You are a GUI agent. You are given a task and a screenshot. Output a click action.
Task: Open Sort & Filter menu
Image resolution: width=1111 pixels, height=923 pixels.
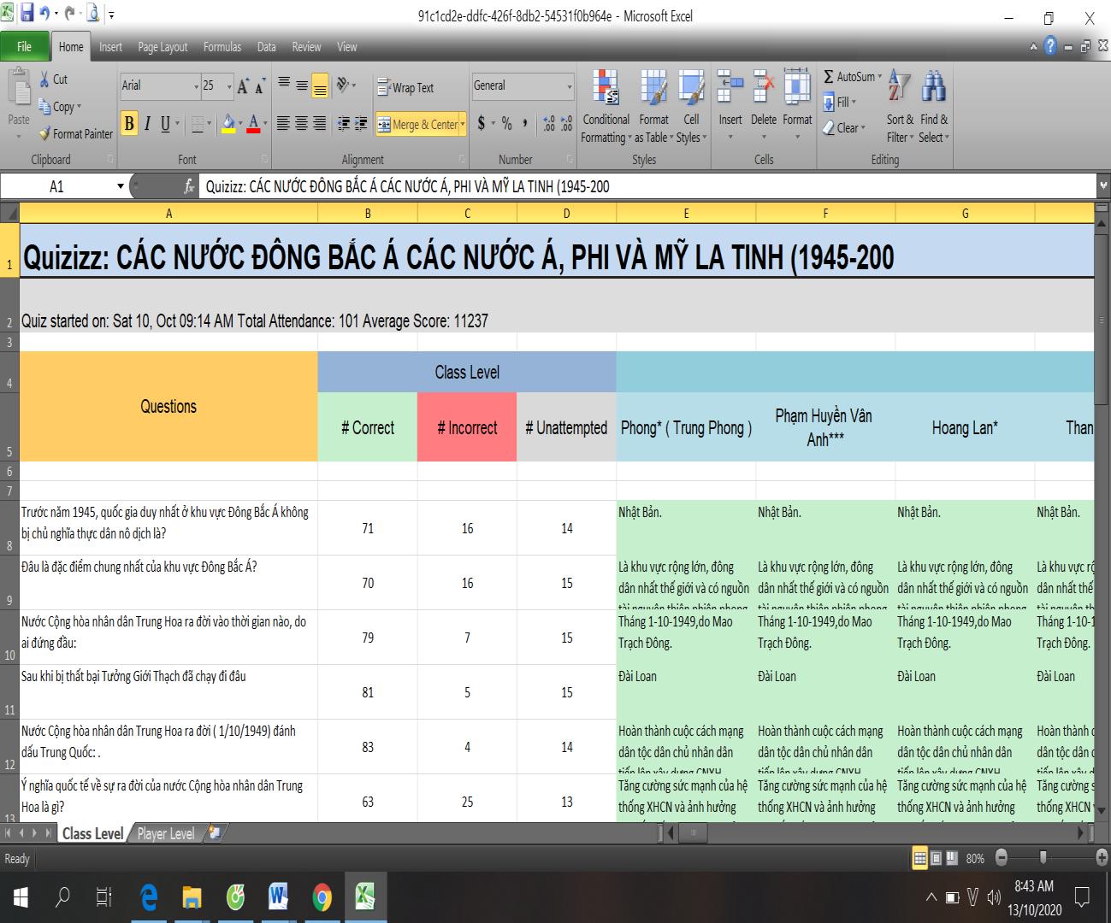(x=900, y=107)
